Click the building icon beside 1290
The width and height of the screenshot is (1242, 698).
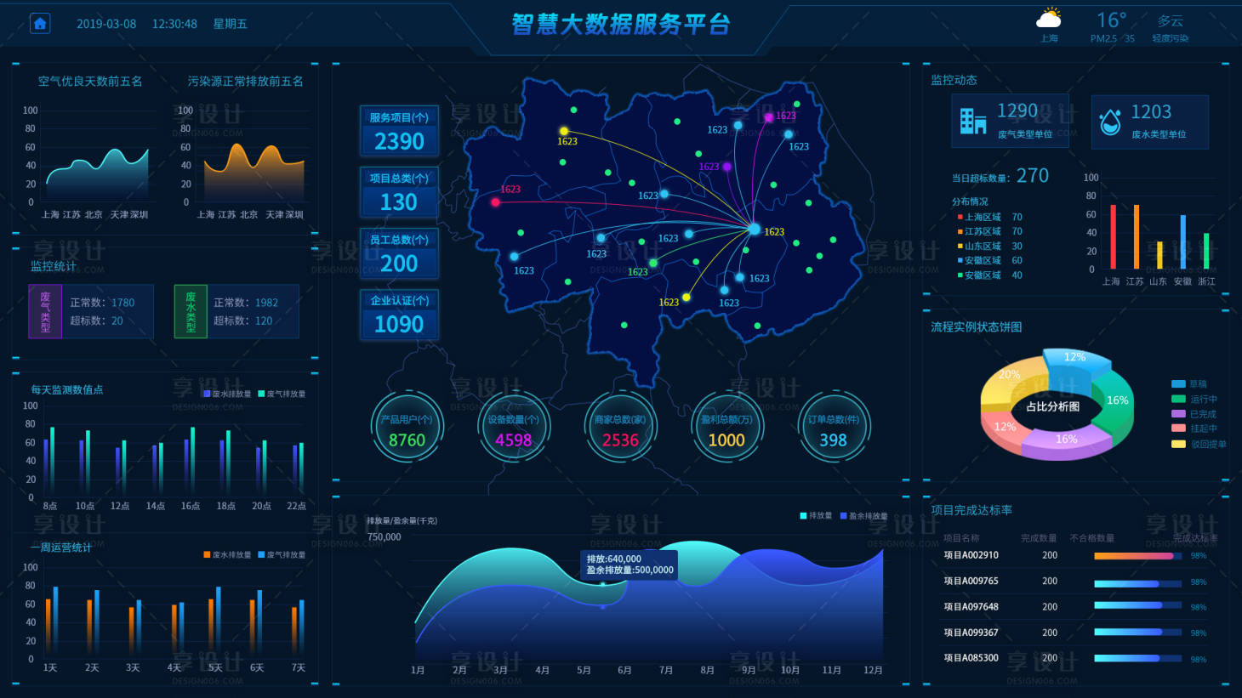coord(972,122)
